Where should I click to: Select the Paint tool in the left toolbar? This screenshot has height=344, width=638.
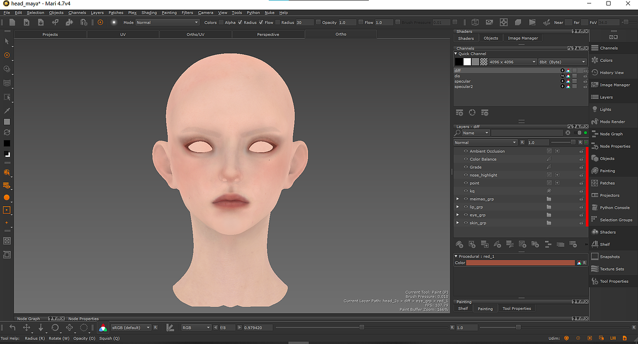[x=7, y=55]
